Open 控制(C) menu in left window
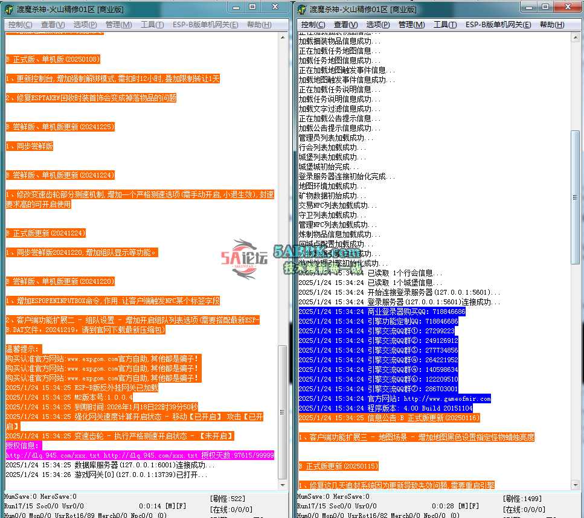The width and height of the screenshot is (584, 518). 20,25
